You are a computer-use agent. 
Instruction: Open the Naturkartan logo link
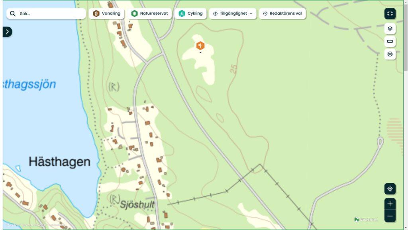pos(366,220)
